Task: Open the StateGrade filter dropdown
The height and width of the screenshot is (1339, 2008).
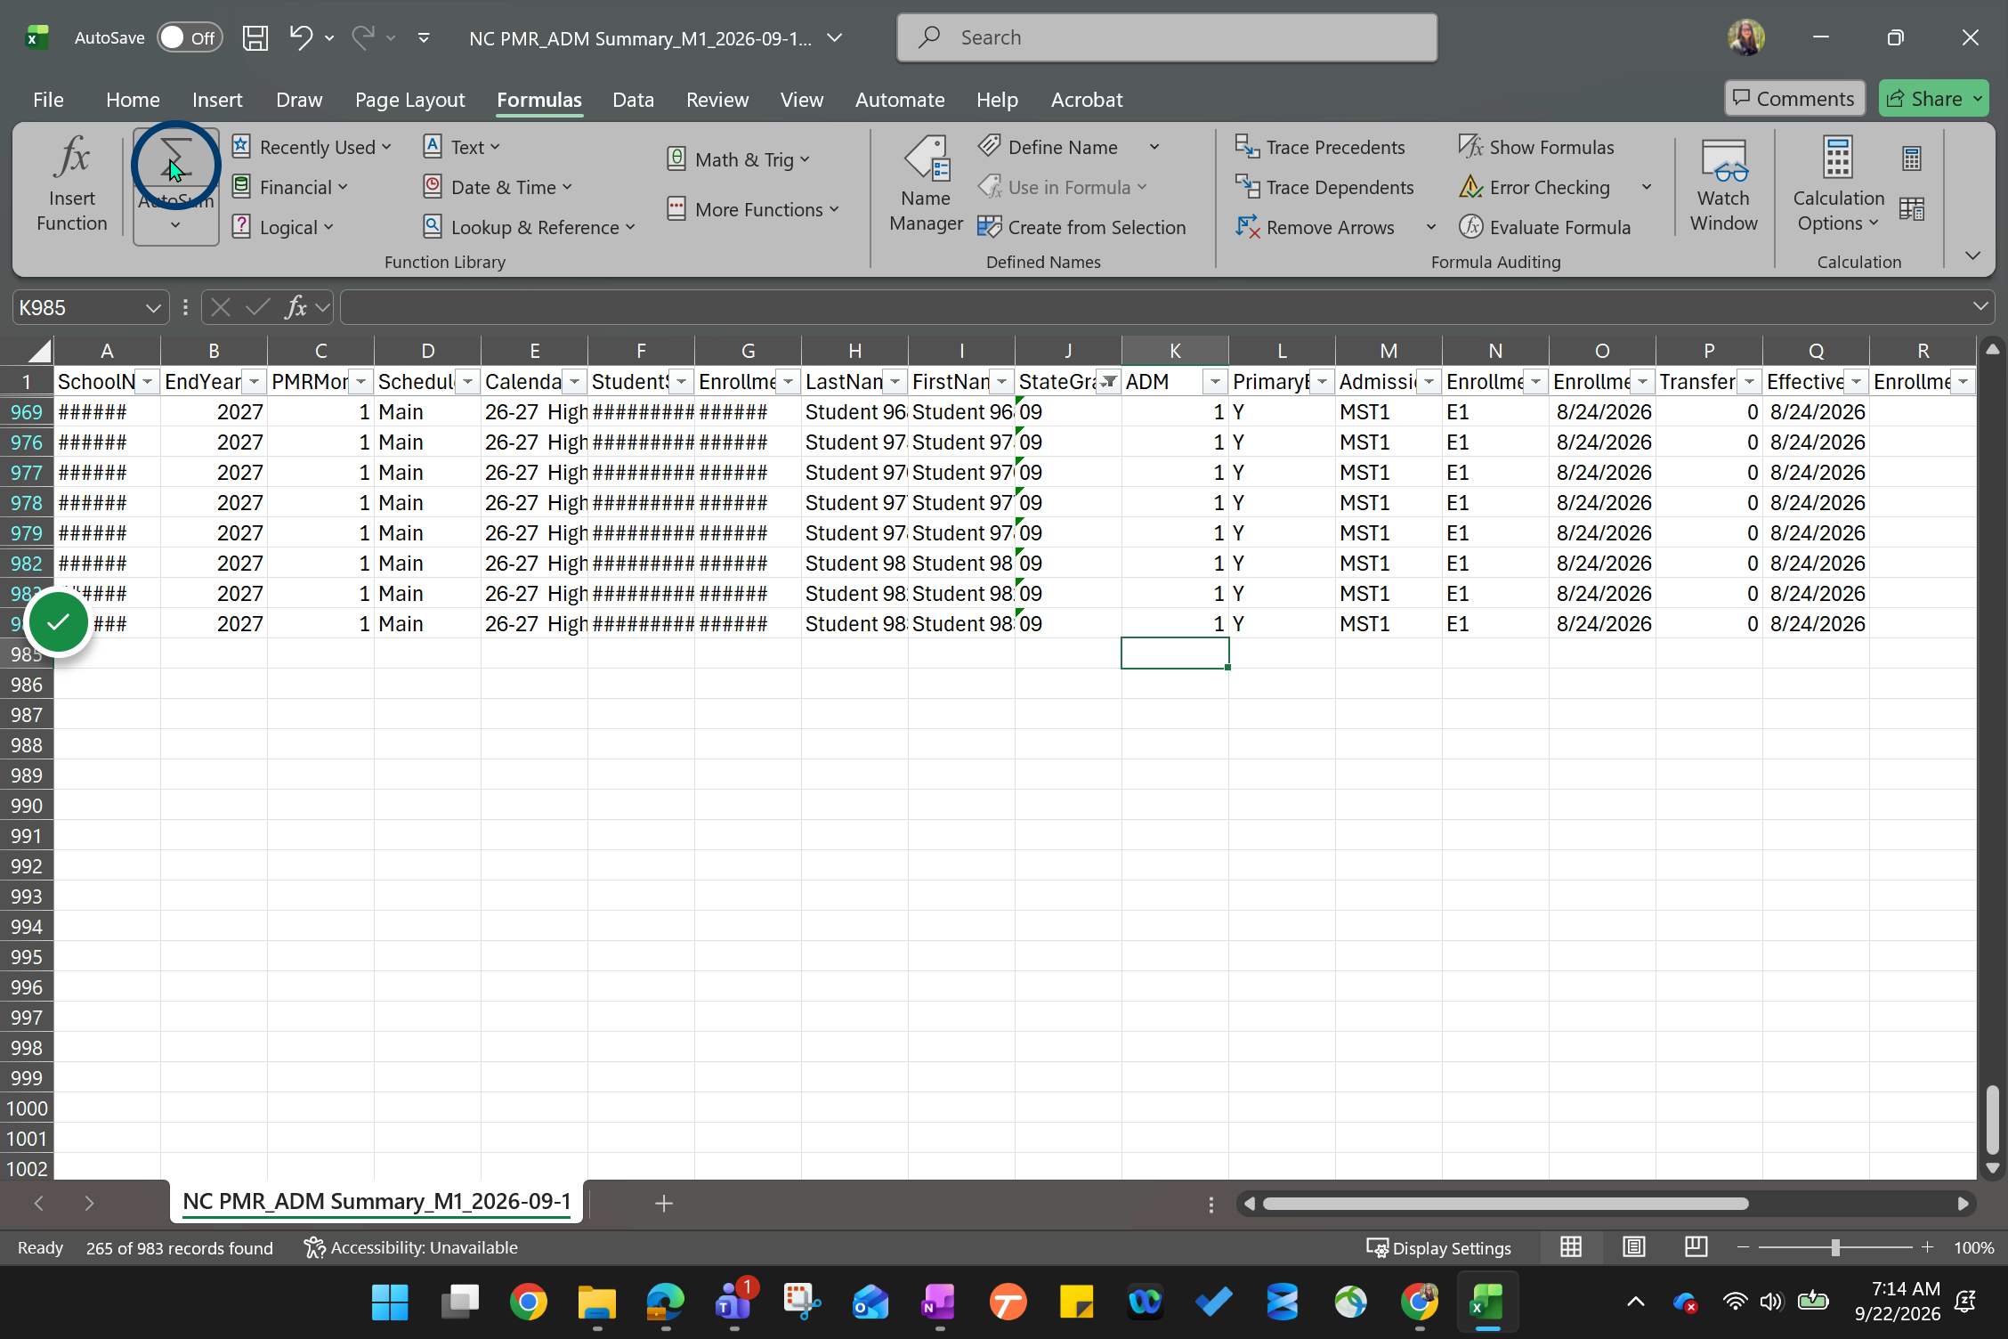Action: point(1108,382)
